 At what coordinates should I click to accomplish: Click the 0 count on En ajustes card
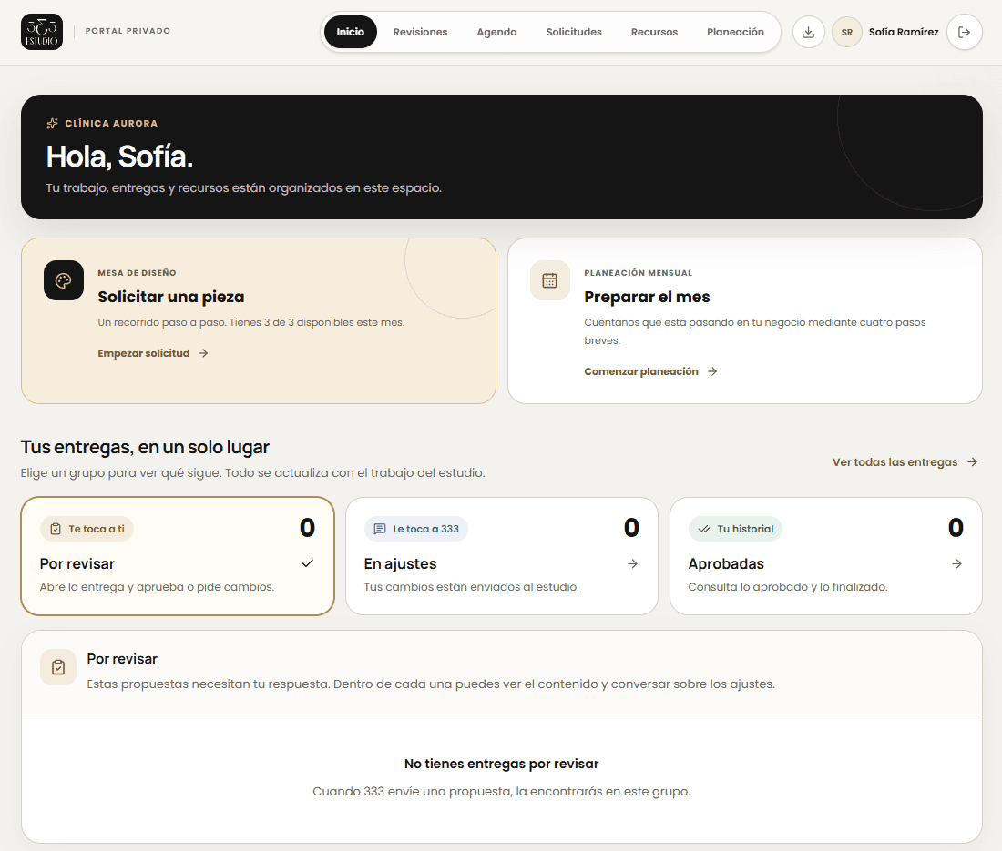(x=631, y=527)
